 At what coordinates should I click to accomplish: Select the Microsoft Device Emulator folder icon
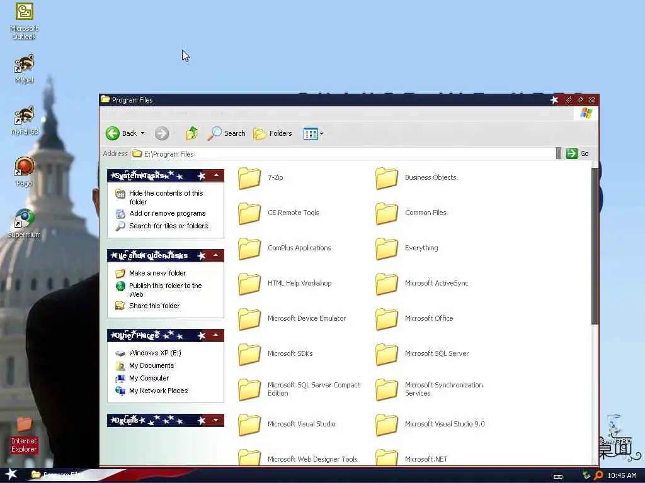[249, 319]
